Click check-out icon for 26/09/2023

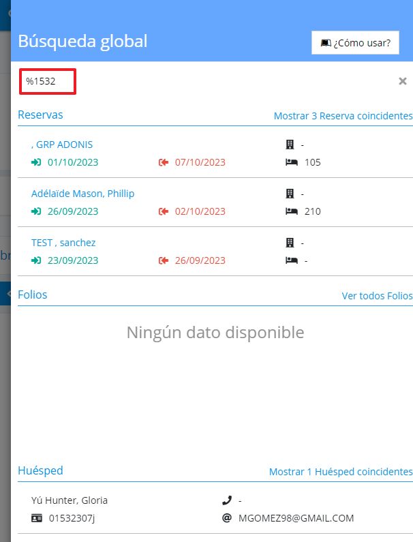(x=164, y=260)
